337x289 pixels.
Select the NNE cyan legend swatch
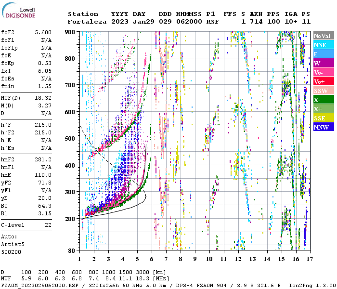(x=324, y=45)
